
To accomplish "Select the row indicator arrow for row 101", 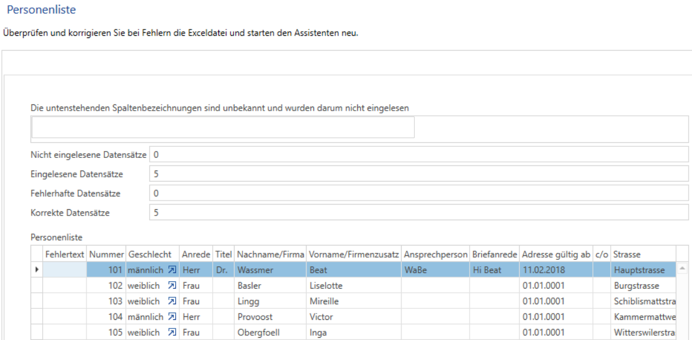I will pyautogui.click(x=37, y=270).
